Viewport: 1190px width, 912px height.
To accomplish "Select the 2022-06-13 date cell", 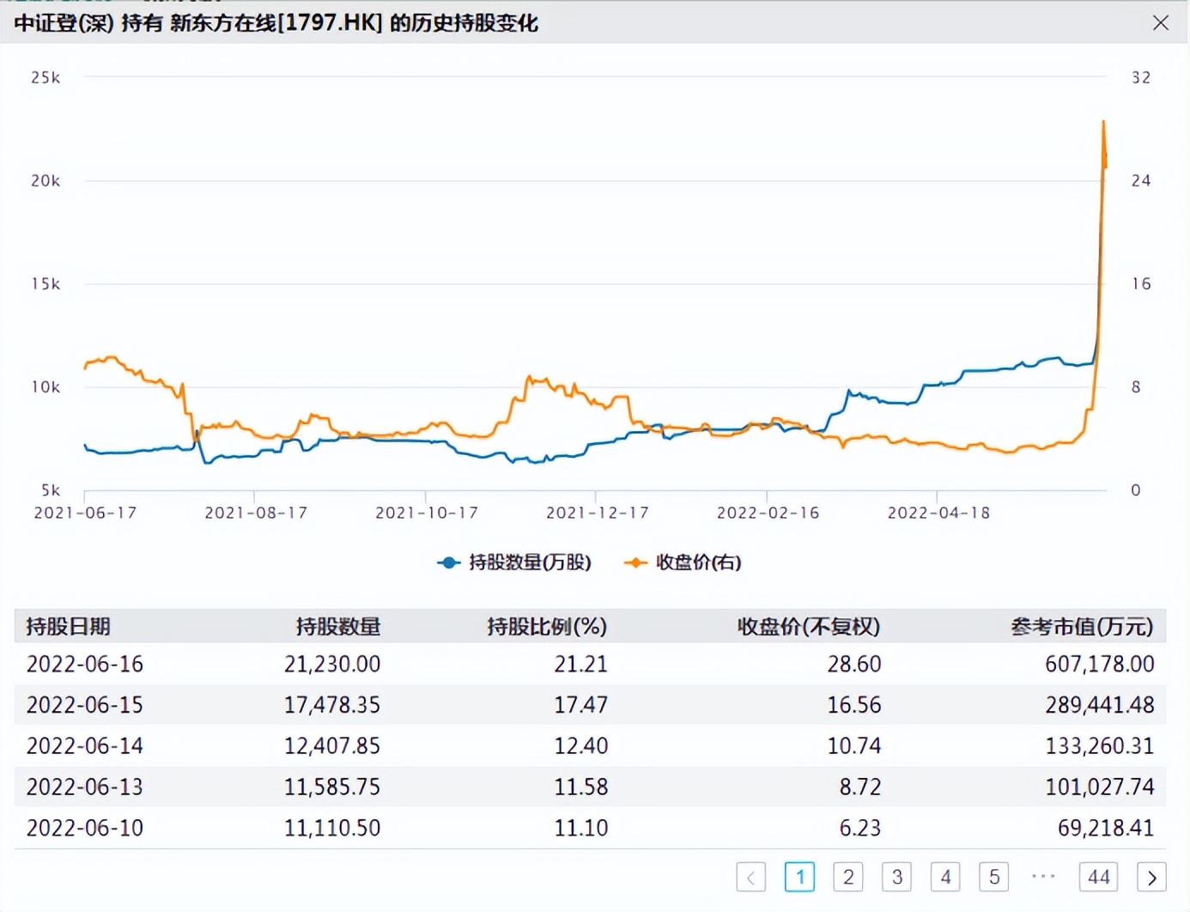I will pyautogui.click(x=85, y=787).
